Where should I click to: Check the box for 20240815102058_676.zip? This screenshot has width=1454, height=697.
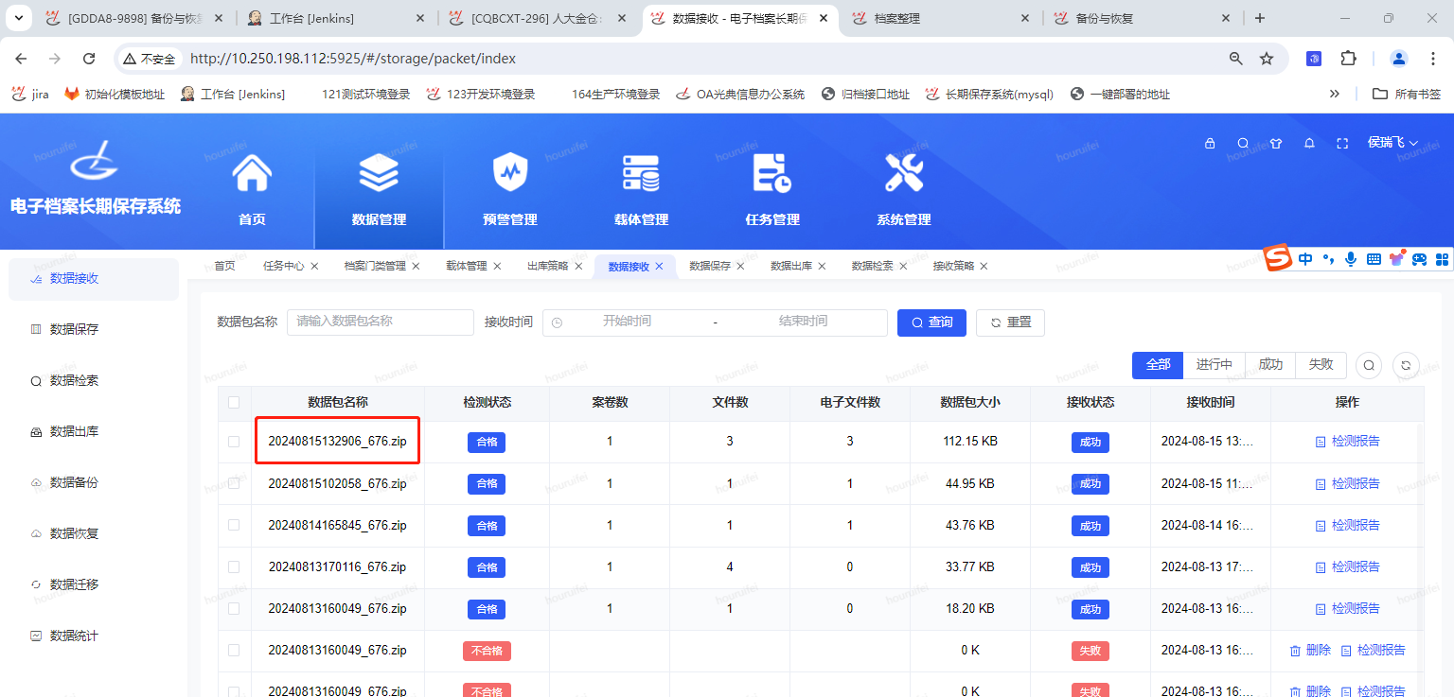click(234, 483)
